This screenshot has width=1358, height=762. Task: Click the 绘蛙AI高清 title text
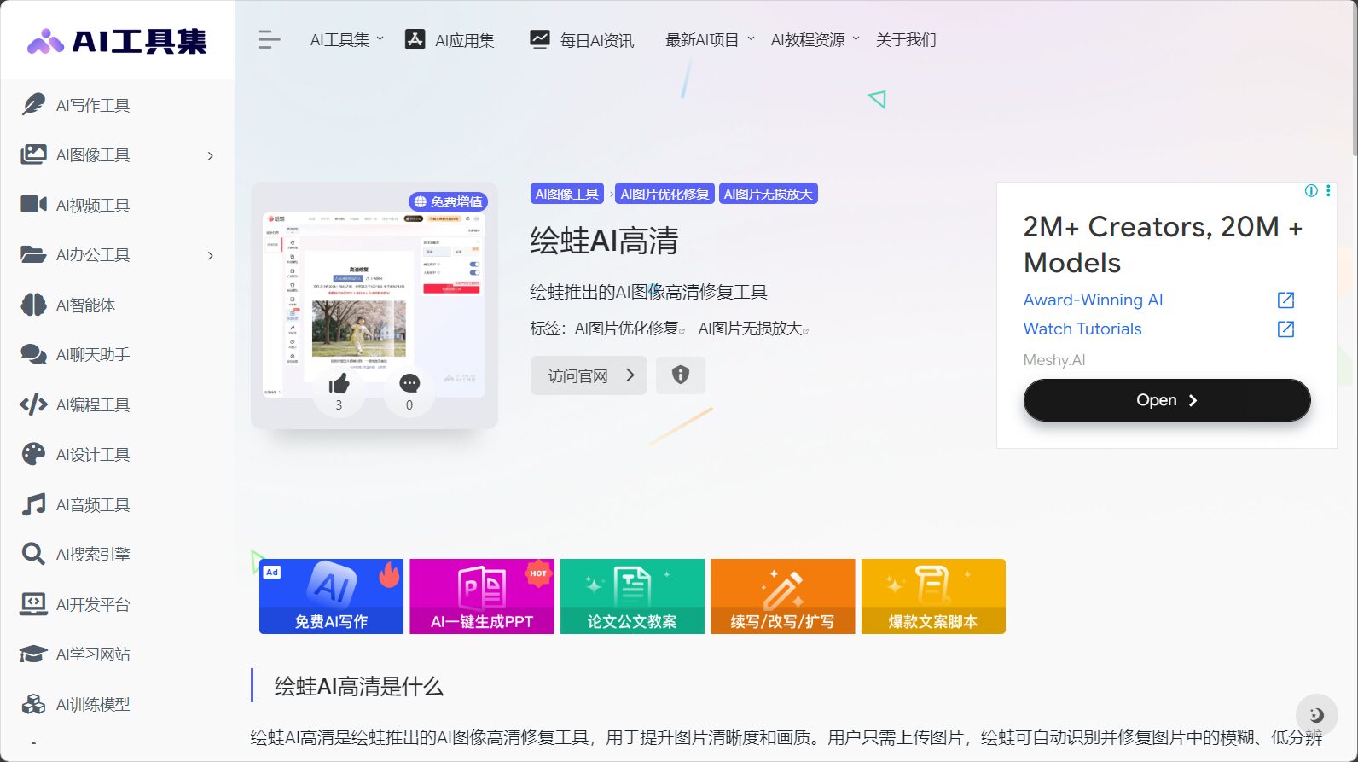tap(604, 241)
